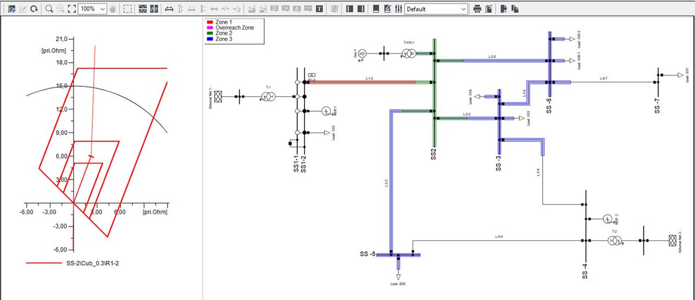This screenshot has height=300, width=695.
Task: Click the new page document plus icon
Action: click(x=504, y=9)
